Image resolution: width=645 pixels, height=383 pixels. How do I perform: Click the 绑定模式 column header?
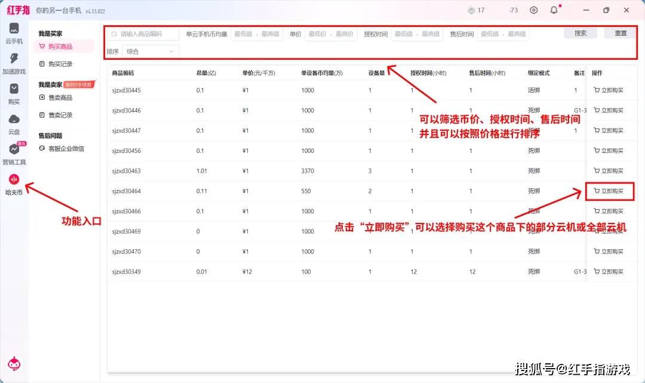click(x=539, y=73)
